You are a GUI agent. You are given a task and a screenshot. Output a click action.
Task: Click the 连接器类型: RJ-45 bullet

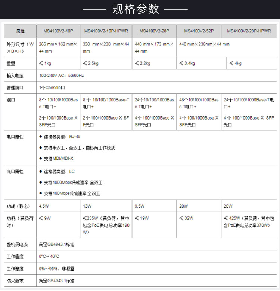pyautogui.click(x=60, y=137)
